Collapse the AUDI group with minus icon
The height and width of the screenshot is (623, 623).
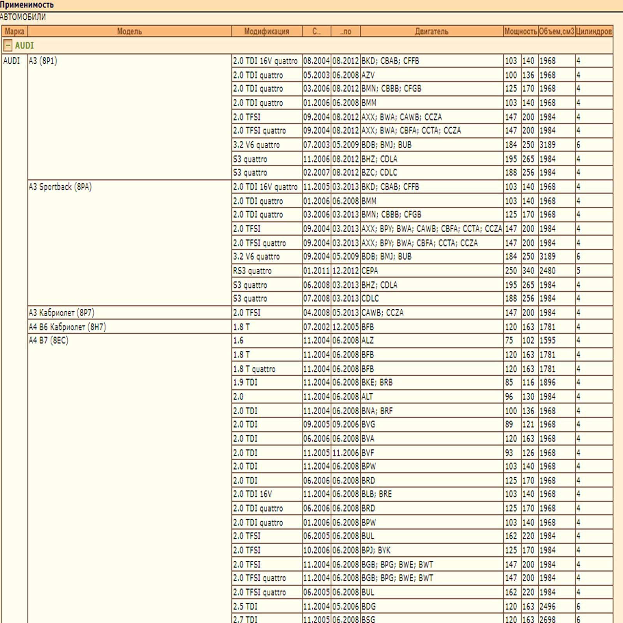[x=7, y=46]
